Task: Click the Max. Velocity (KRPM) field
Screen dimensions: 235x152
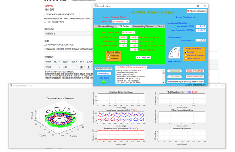Action: point(200,26)
